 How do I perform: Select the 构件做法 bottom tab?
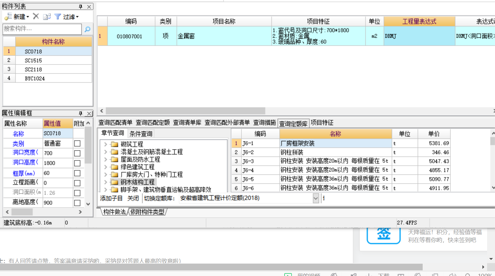114,212
